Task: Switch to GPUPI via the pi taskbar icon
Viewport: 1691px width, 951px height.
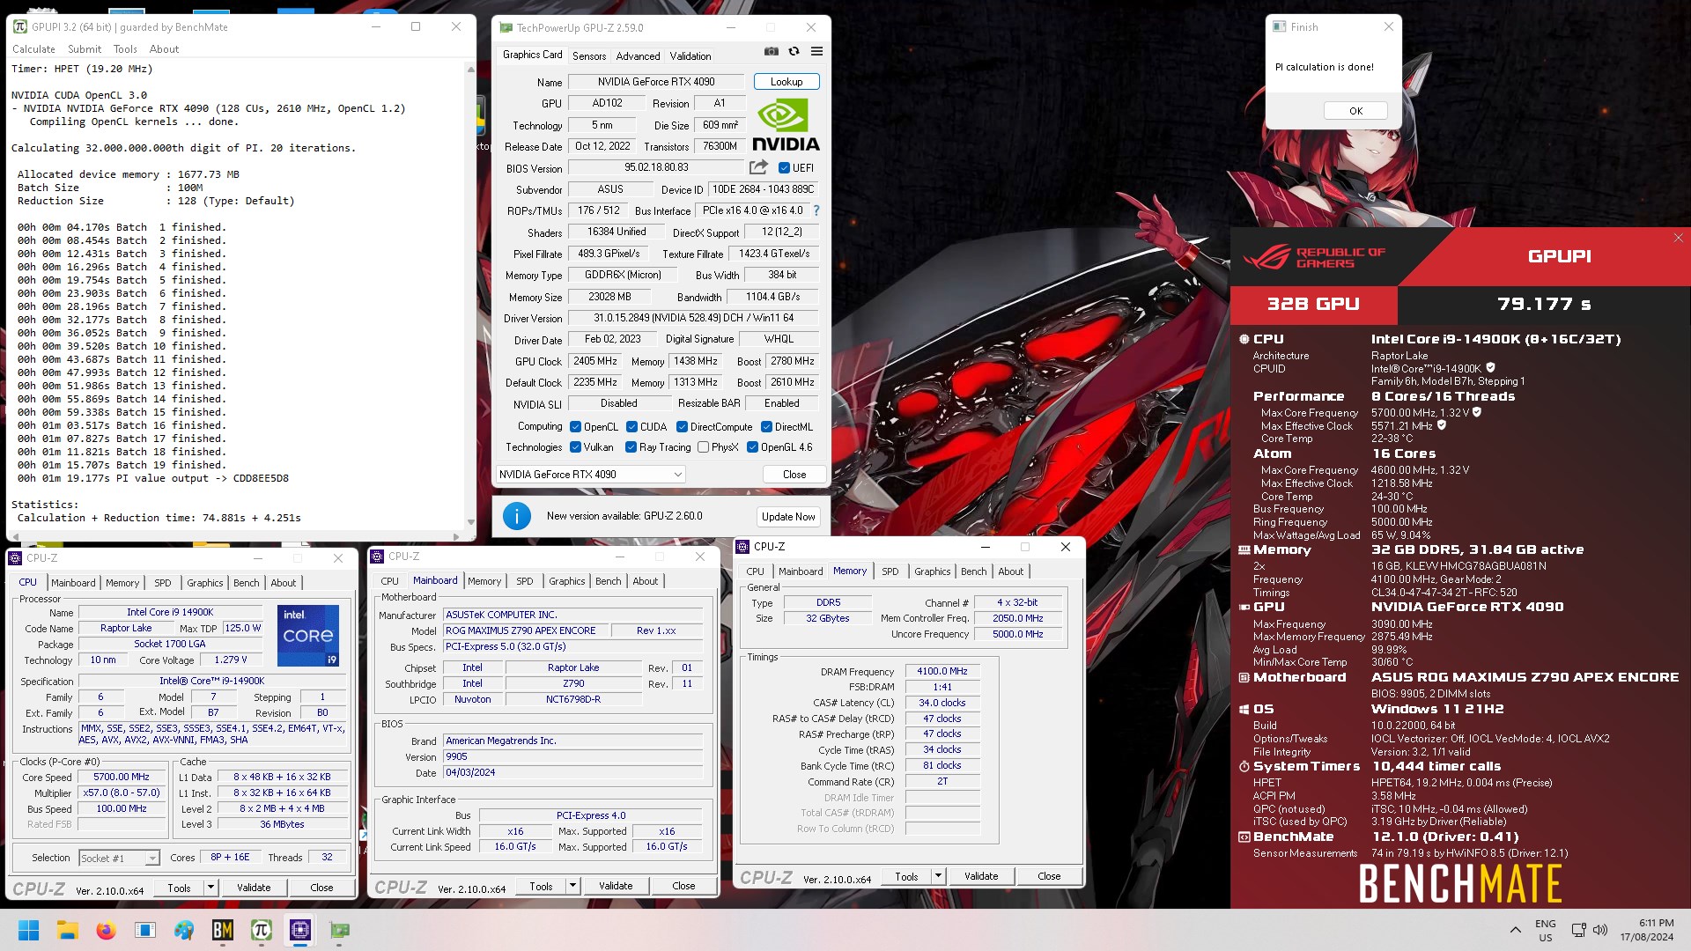Action: pos(261,930)
